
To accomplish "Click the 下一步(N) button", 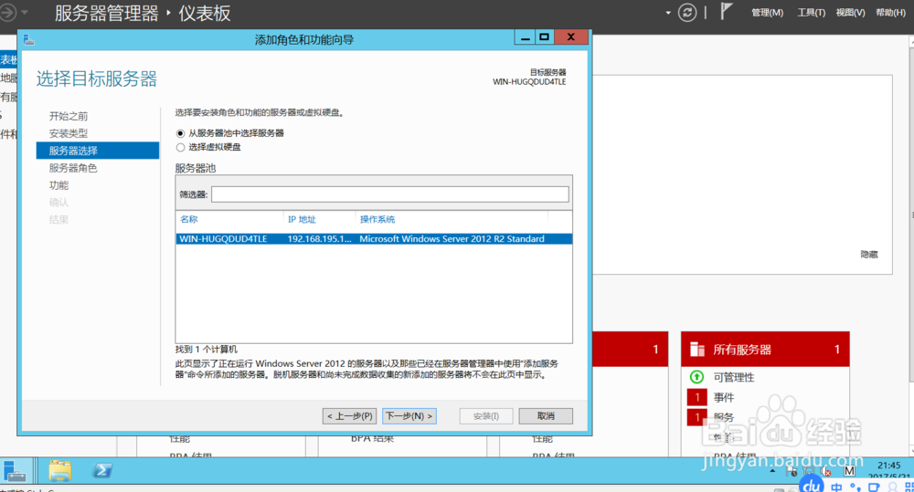I will (409, 415).
